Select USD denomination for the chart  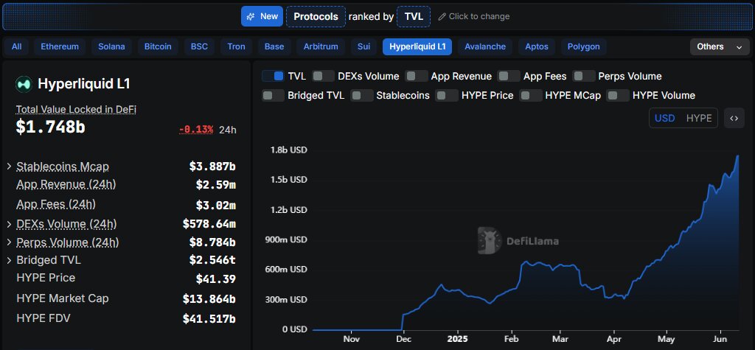tap(665, 118)
